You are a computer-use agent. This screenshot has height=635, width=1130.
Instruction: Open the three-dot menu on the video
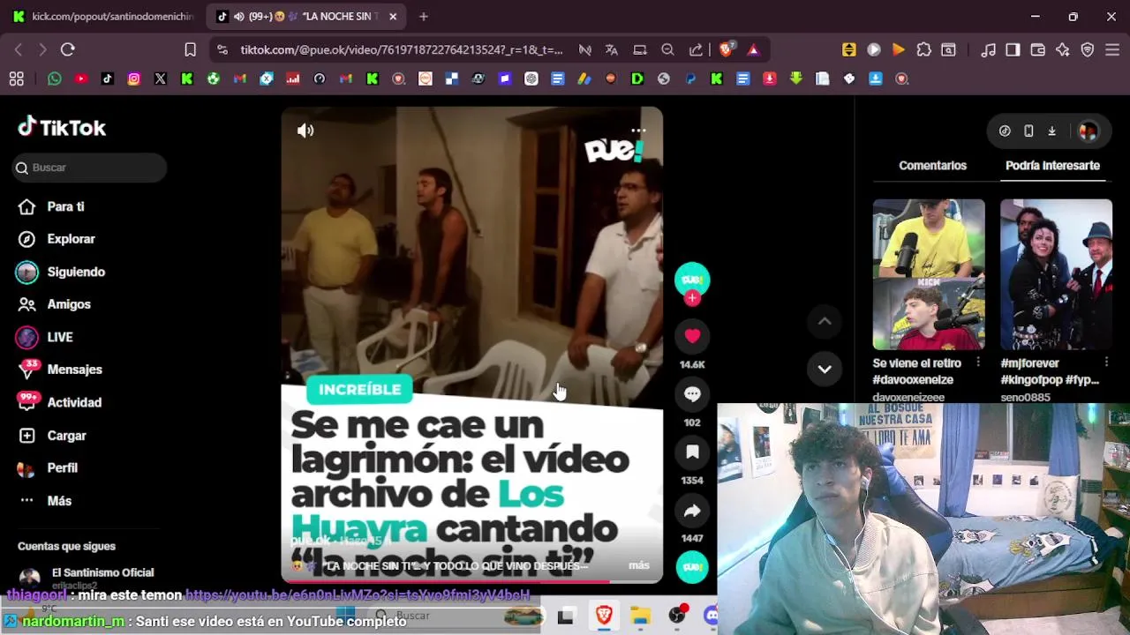click(x=638, y=131)
